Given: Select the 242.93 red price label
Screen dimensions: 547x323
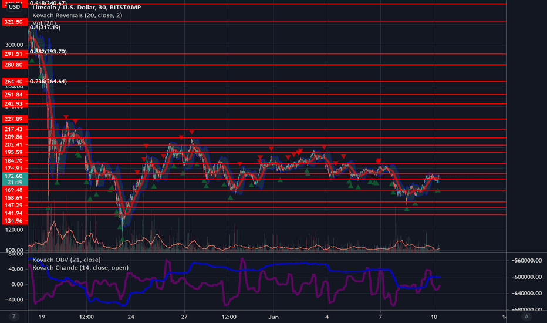Looking at the screenshot, I should coord(14,104).
